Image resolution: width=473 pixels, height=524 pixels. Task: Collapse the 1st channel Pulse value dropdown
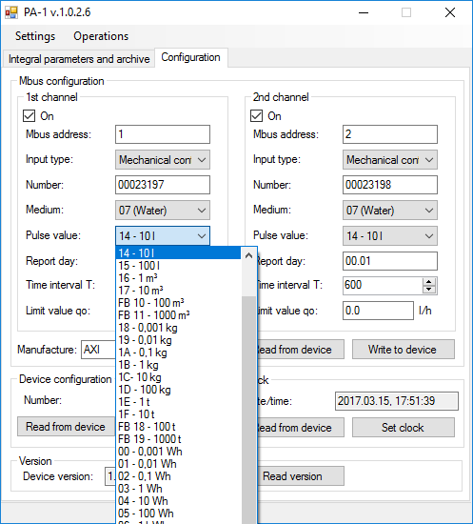pos(163,236)
